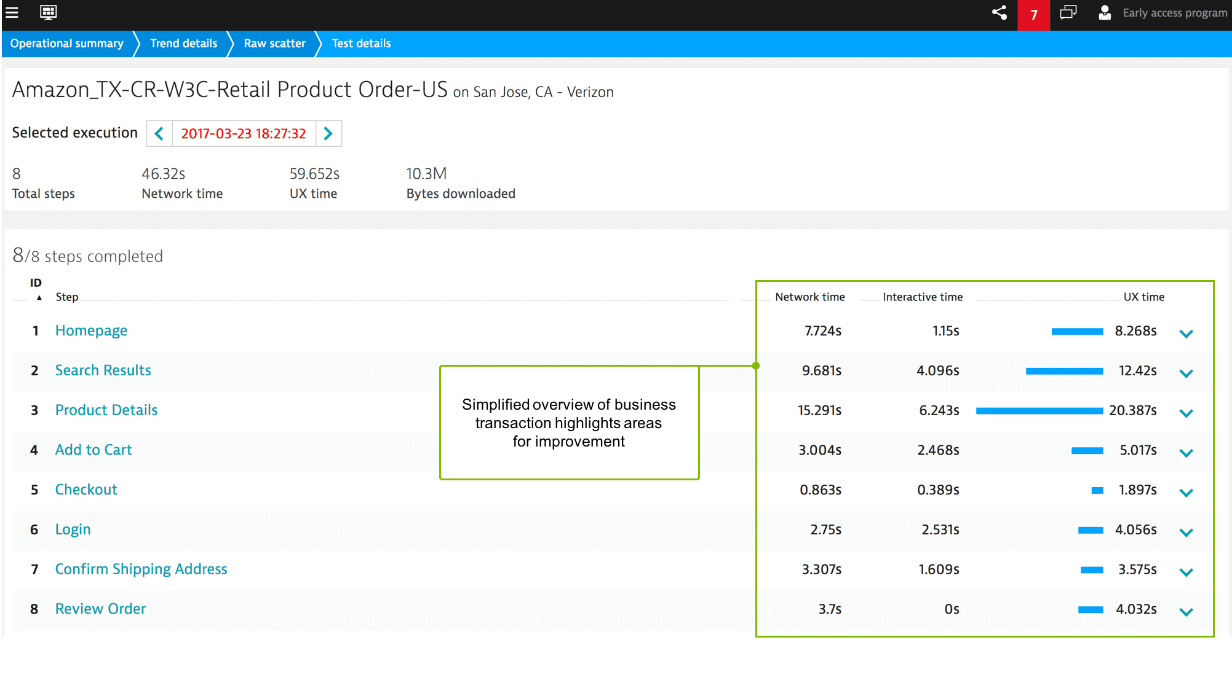
Task: Open Confirm Shipping Address step link
Action: click(x=141, y=569)
